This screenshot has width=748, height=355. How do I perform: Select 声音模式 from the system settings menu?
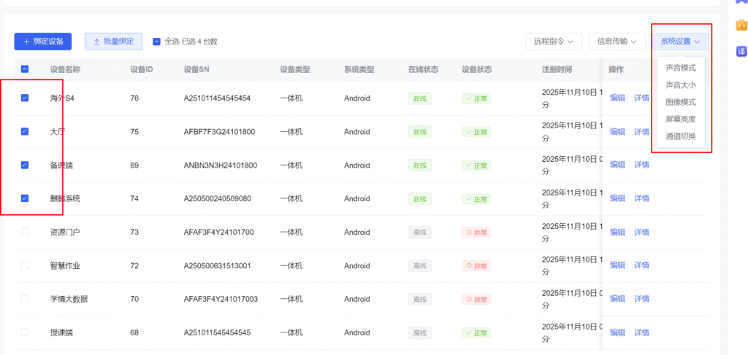[x=681, y=68]
